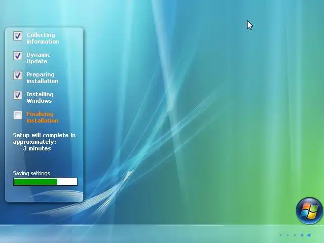Click the Dynamic Update checkbox

[x=18, y=56]
